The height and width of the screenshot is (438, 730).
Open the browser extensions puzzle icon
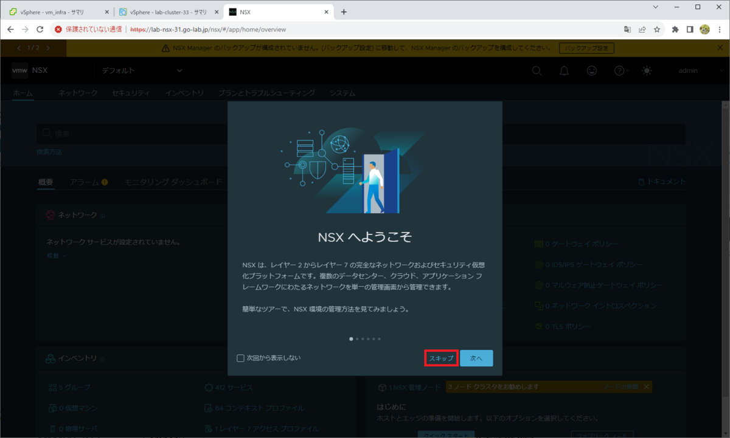click(x=675, y=29)
